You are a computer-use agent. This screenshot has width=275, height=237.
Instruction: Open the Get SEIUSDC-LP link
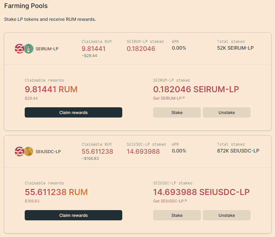click(168, 201)
